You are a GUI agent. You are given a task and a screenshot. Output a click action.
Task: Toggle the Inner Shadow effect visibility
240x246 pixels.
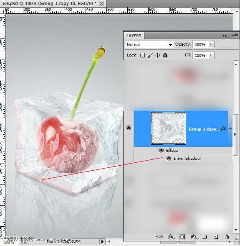click(x=169, y=158)
